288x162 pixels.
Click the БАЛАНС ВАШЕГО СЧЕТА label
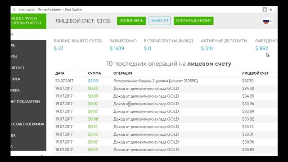point(78,41)
